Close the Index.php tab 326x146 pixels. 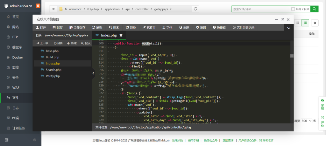(x=121, y=35)
